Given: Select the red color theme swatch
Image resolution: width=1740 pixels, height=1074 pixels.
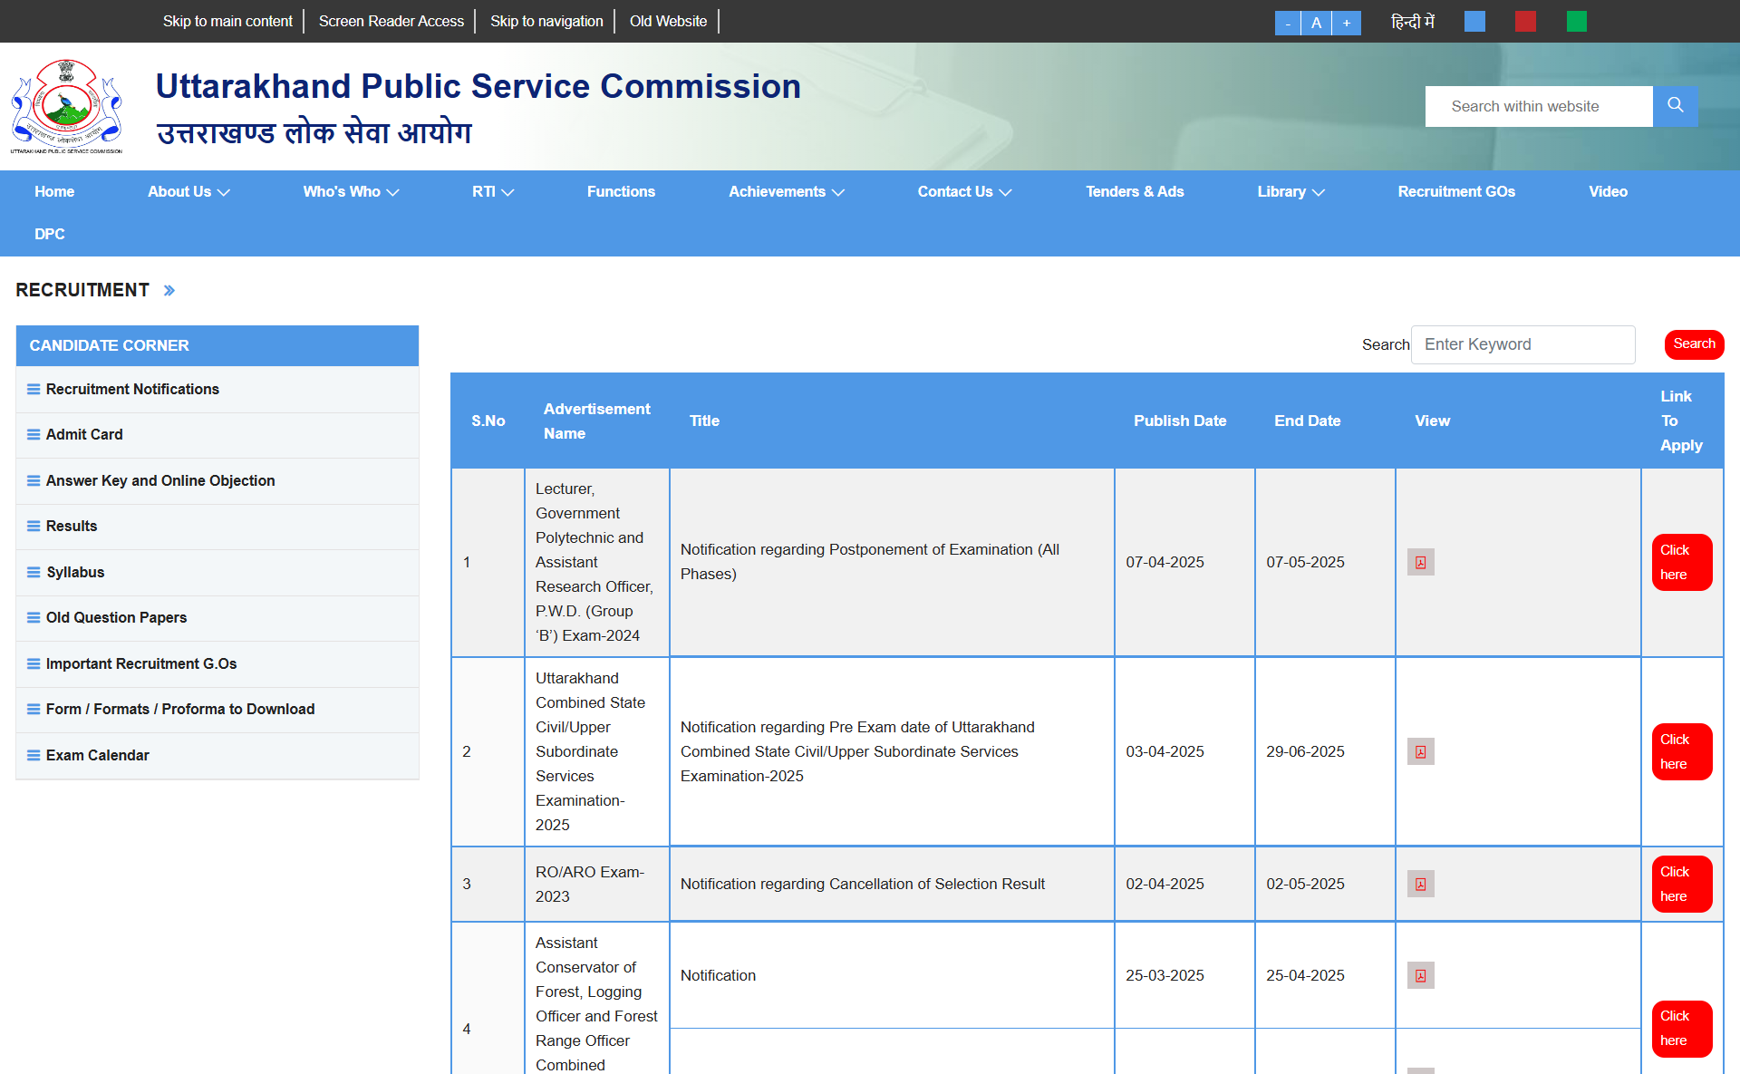Looking at the screenshot, I should 1525,22.
